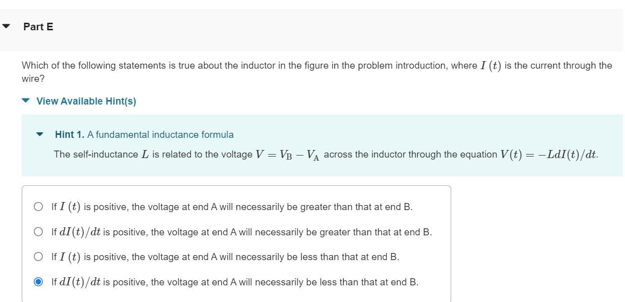625x302 pixels.
Task: Select the second answer option's radio button
Action: [37, 231]
